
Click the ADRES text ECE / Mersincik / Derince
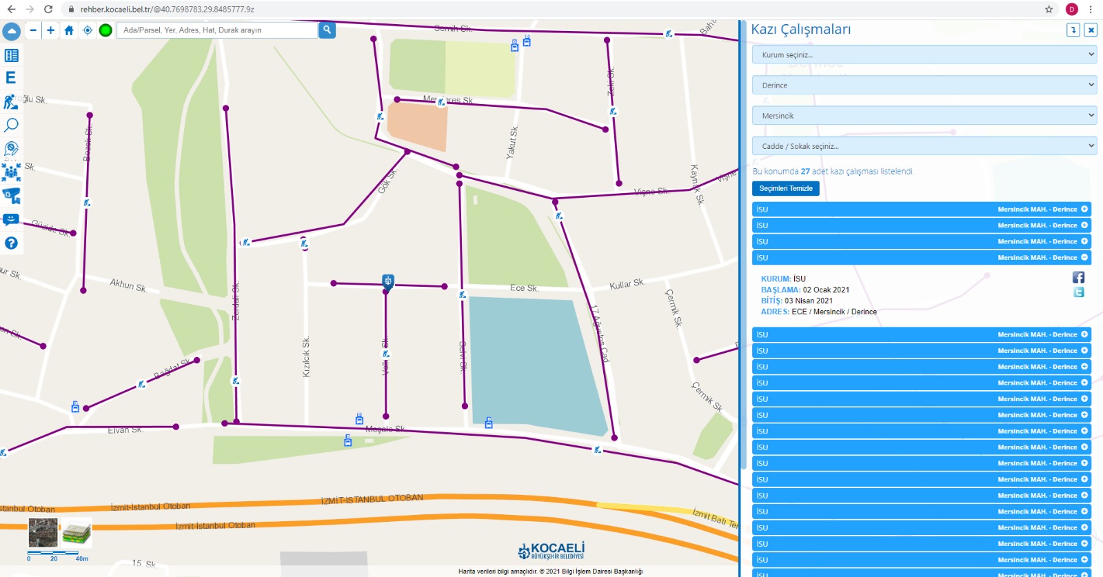pyautogui.click(x=834, y=312)
